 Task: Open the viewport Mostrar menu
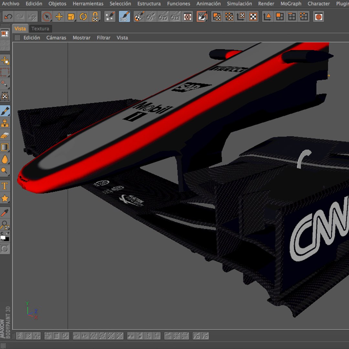coord(81,37)
